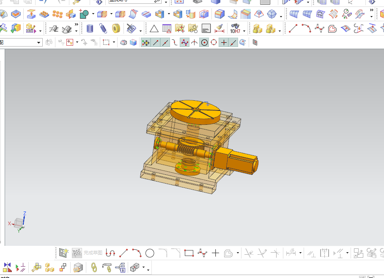The width and height of the screenshot is (384, 278).
Task: Click the helical spring tool icon
Action: click(x=90, y=29)
